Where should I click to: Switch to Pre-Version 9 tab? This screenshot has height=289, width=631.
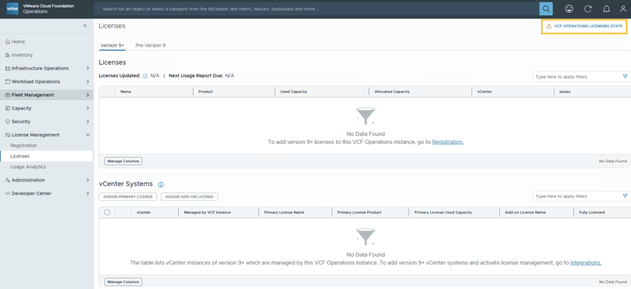(150, 46)
